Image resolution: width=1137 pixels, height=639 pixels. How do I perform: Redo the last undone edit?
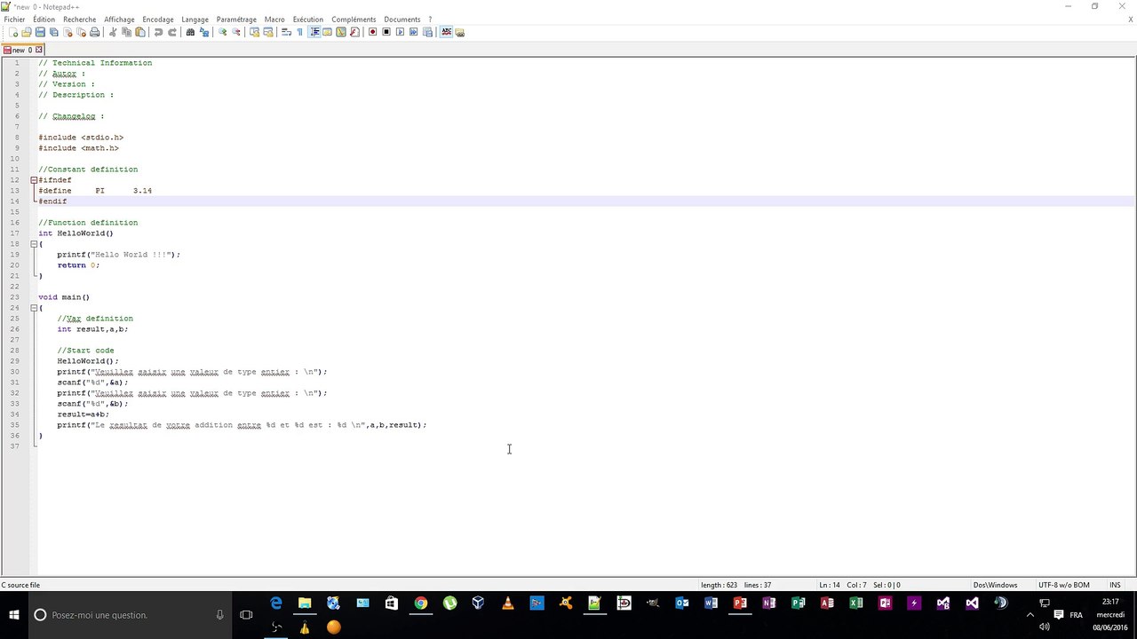(172, 32)
